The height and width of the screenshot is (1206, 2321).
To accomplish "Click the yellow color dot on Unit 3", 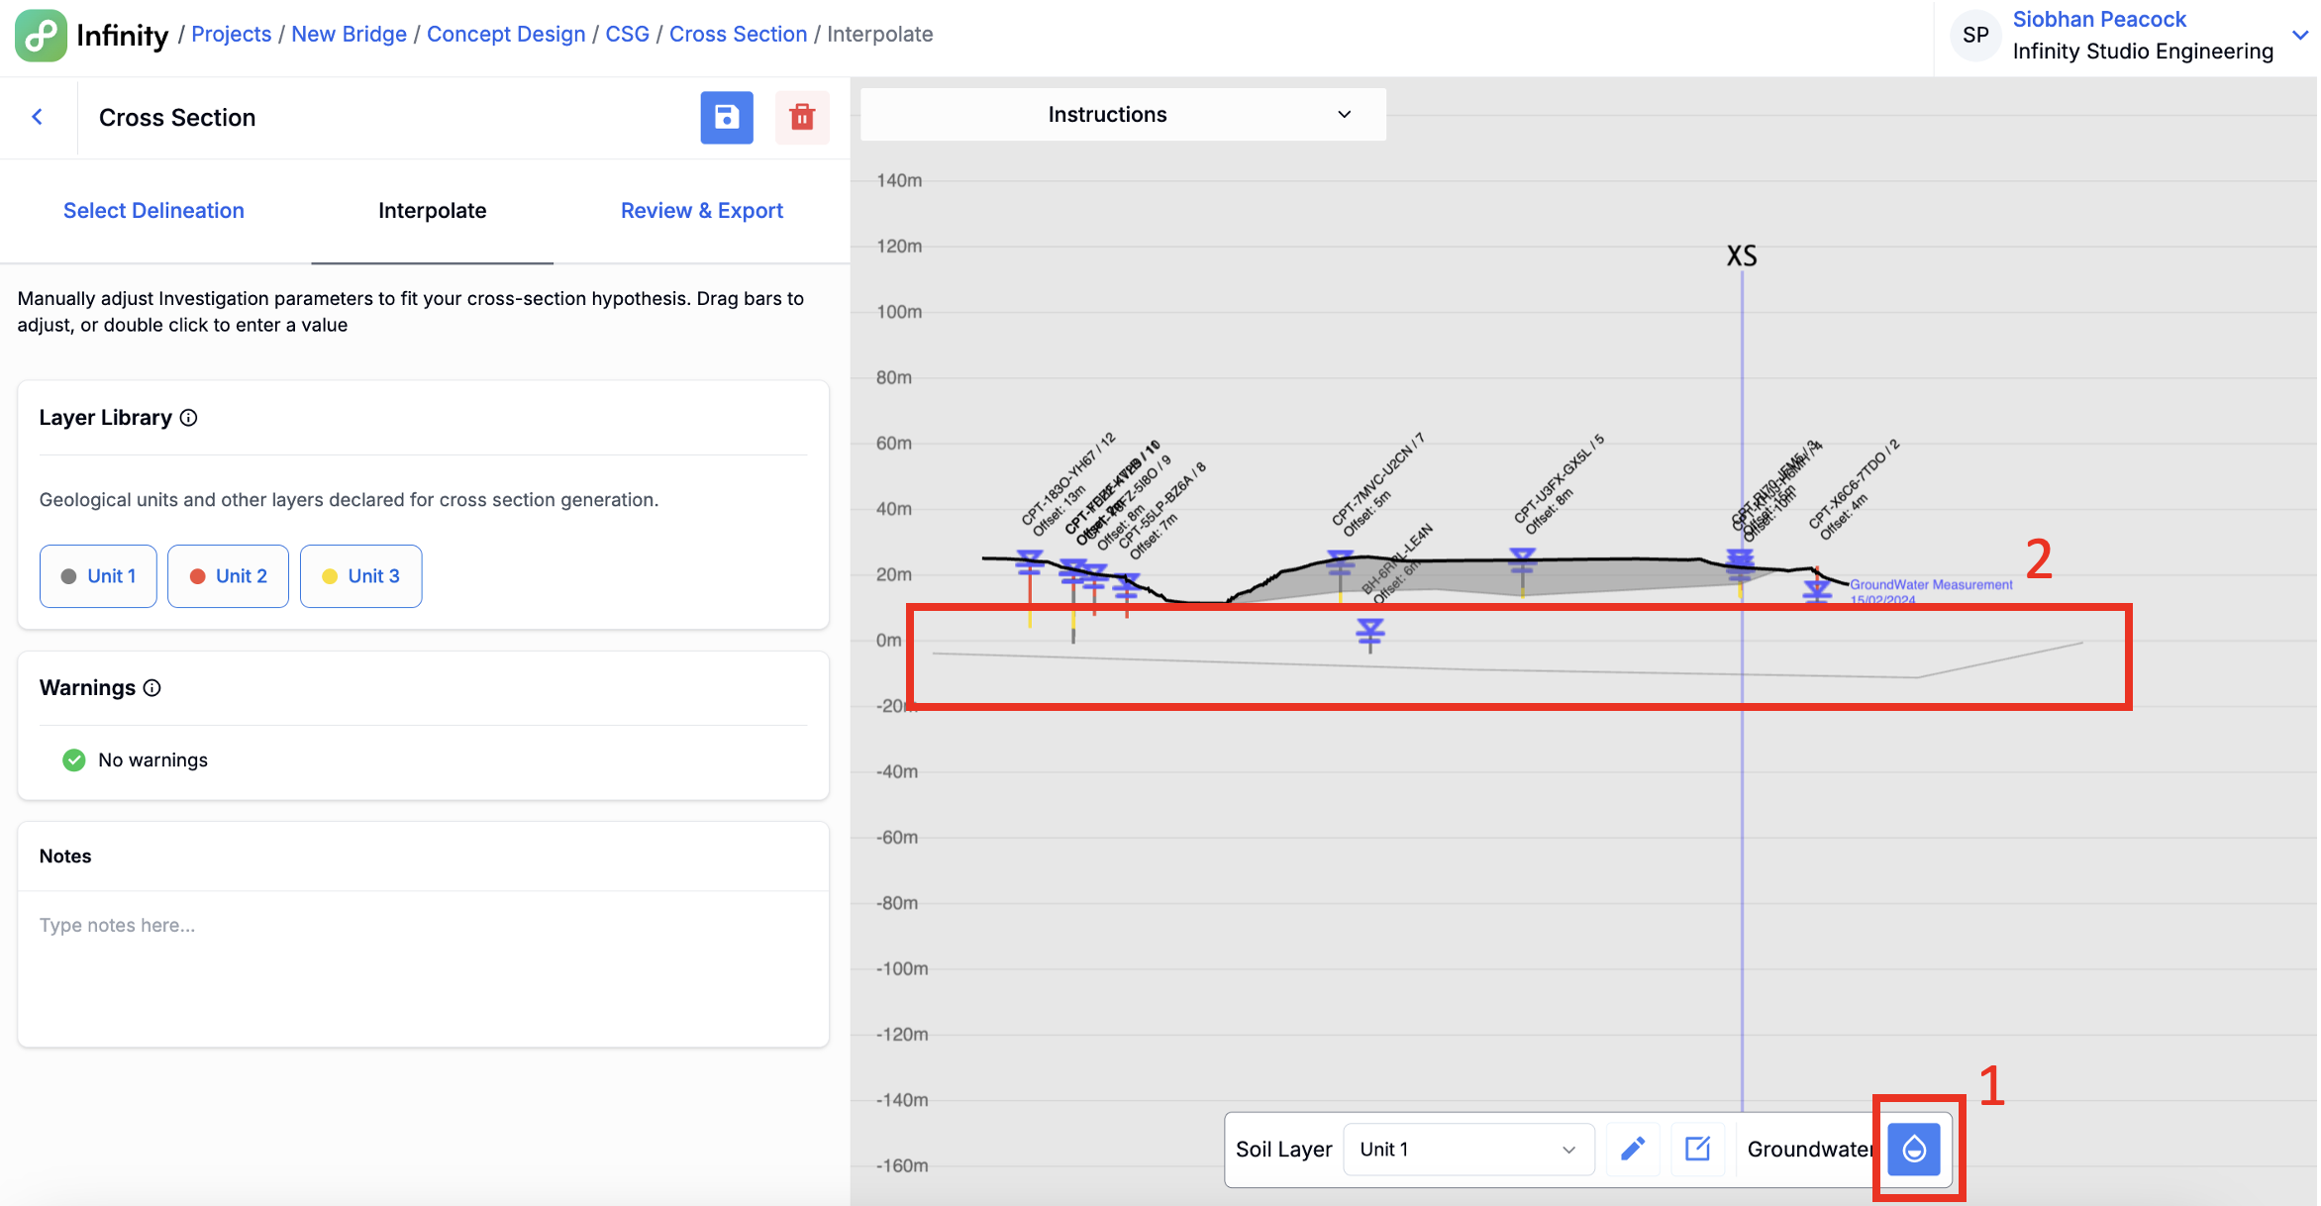I will tap(330, 575).
